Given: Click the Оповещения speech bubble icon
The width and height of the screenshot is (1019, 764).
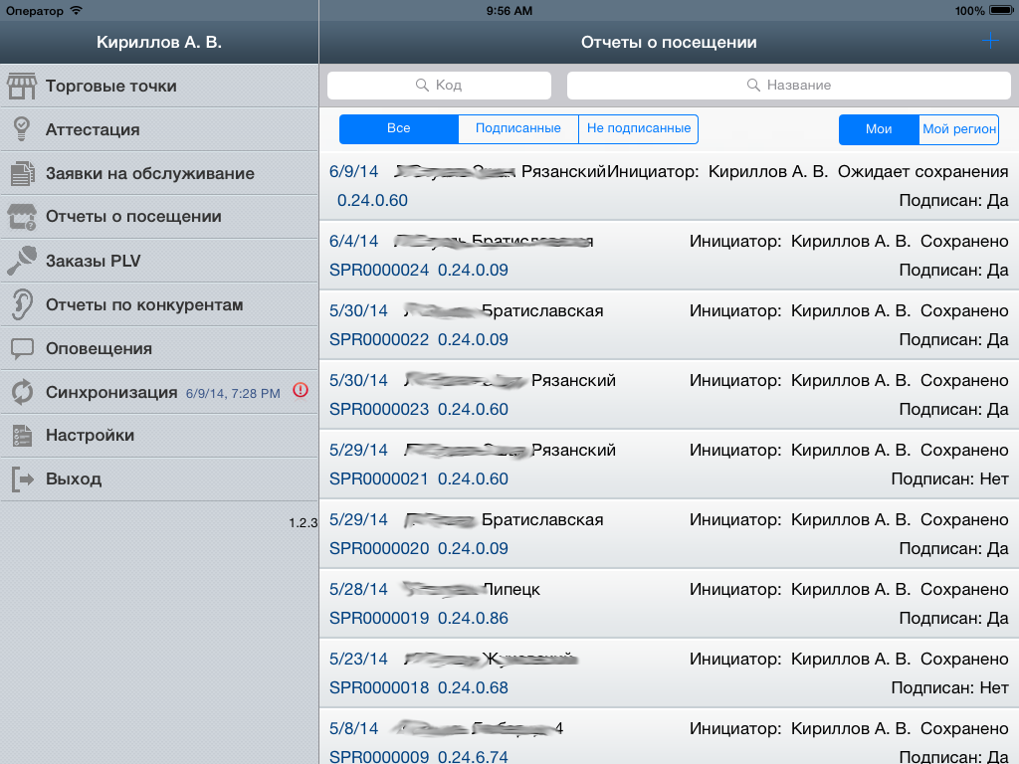Looking at the screenshot, I should point(22,348).
